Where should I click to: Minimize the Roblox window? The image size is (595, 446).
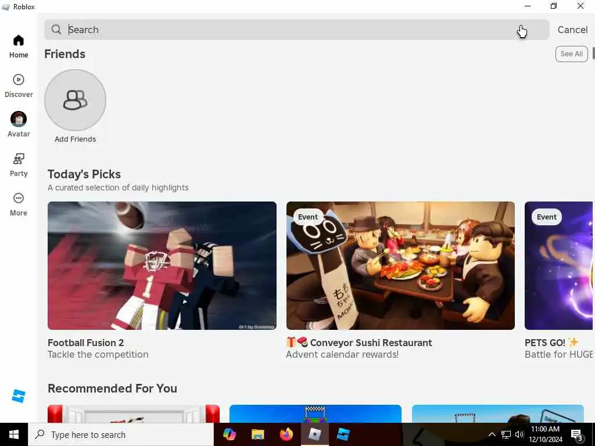tap(528, 6)
